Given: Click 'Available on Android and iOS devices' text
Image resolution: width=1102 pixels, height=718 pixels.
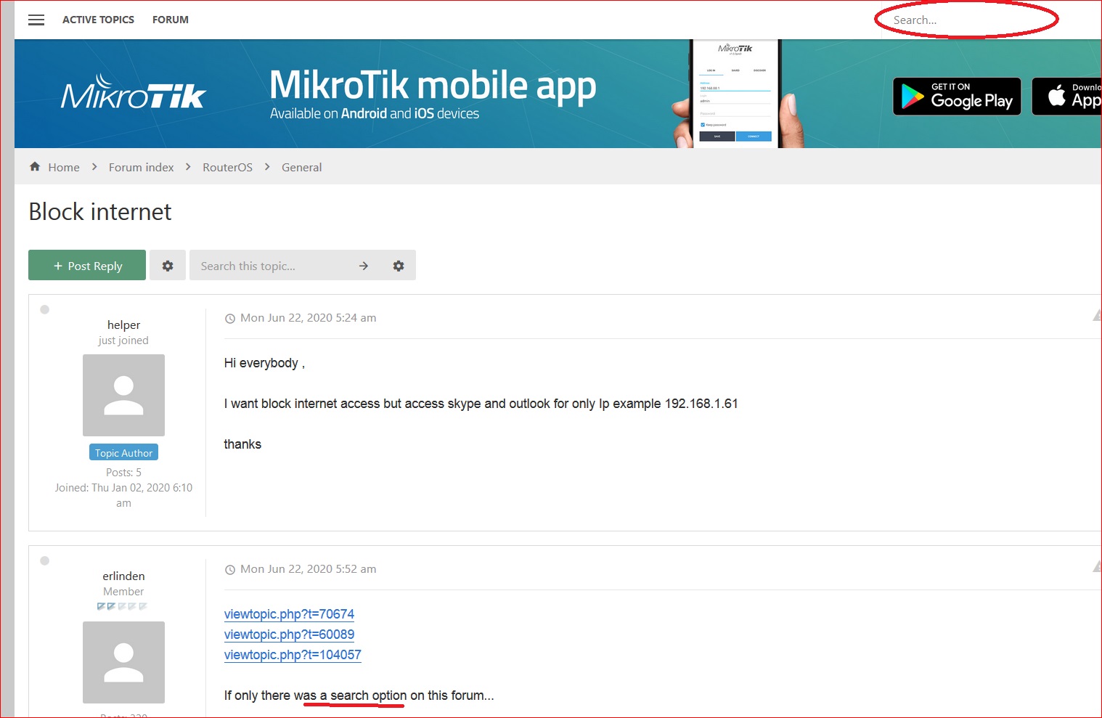Looking at the screenshot, I should (x=375, y=114).
